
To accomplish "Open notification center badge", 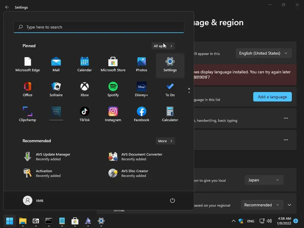I will (x=296, y=221).
